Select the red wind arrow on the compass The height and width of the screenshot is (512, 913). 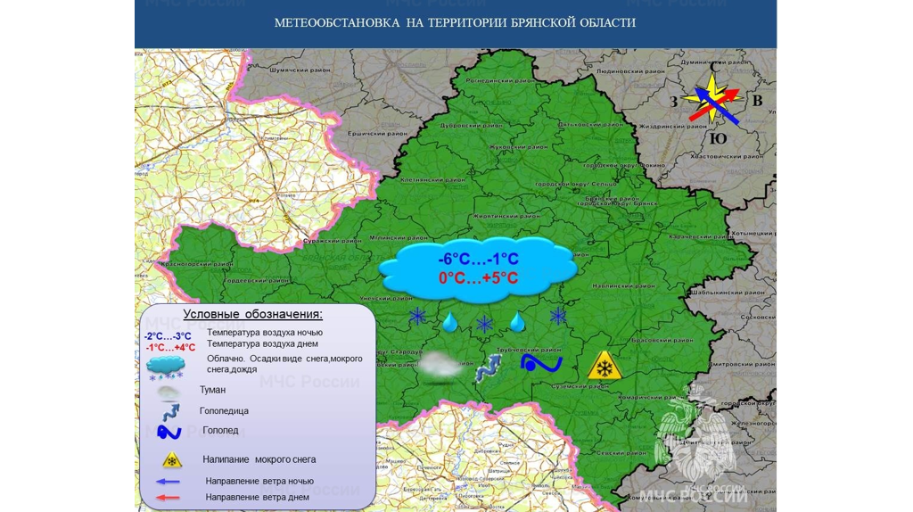[714, 104]
